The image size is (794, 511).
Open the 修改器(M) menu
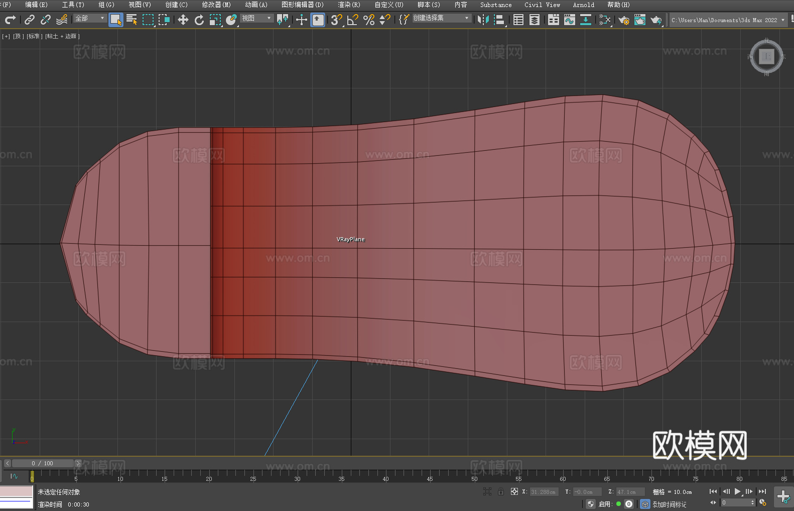point(216,5)
